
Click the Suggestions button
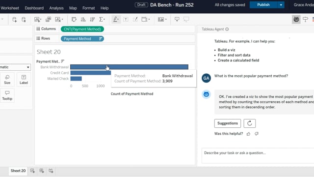[x=228, y=123]
